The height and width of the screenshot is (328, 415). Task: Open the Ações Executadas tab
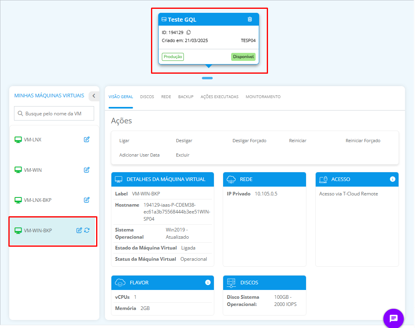(220, 97)
